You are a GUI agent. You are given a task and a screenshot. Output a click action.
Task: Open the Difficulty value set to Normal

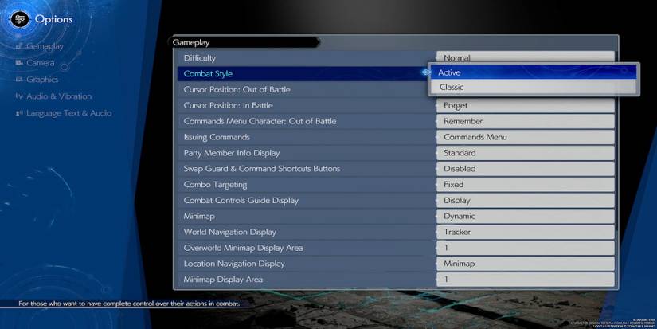tap(525, 57)
